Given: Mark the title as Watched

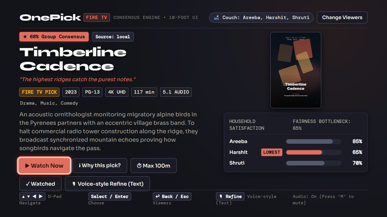Looking at the screenshot, I should [40, 184].
